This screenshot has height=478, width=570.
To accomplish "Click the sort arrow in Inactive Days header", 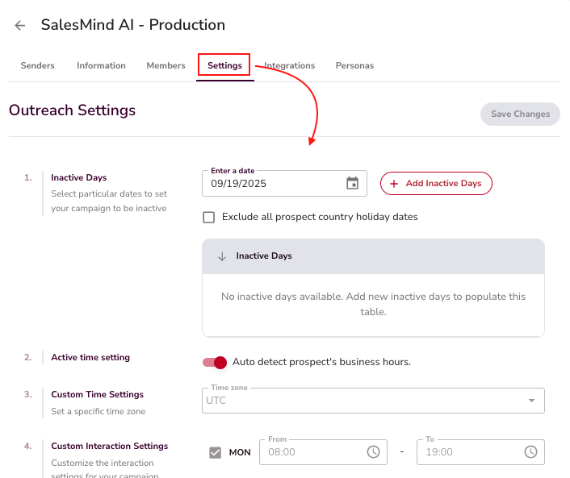I will point(222,256).
